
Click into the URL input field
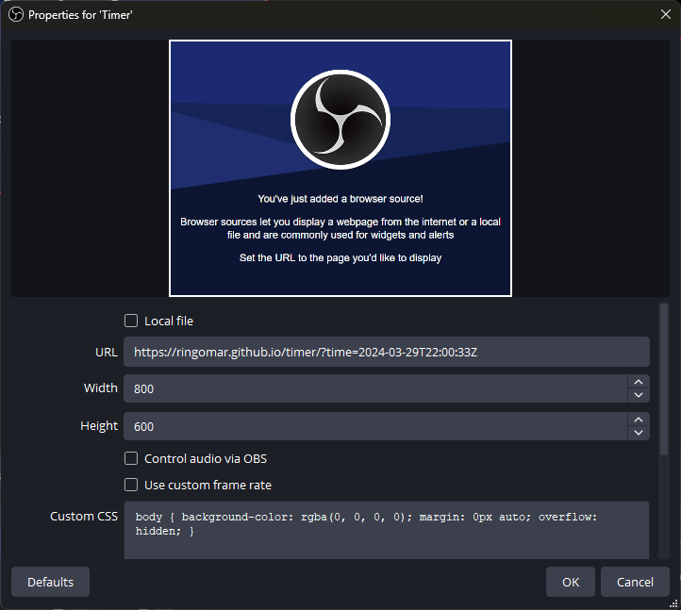click(387, 352)
